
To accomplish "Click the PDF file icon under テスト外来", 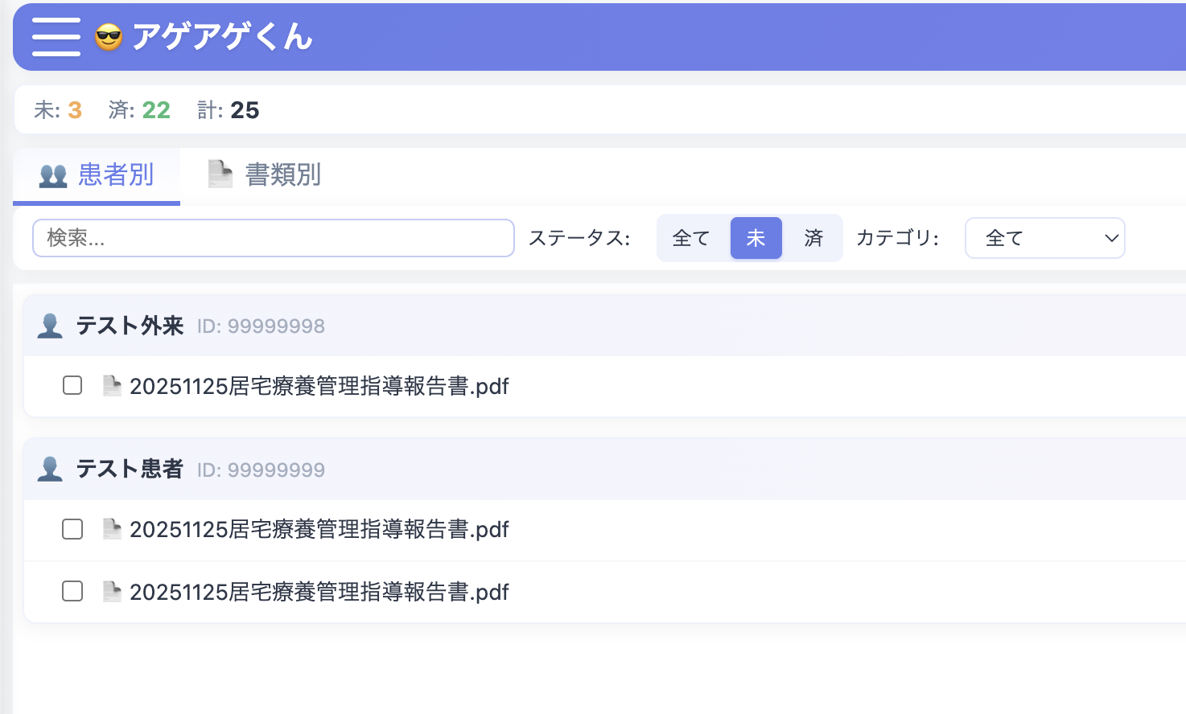I will click(113, 386).
